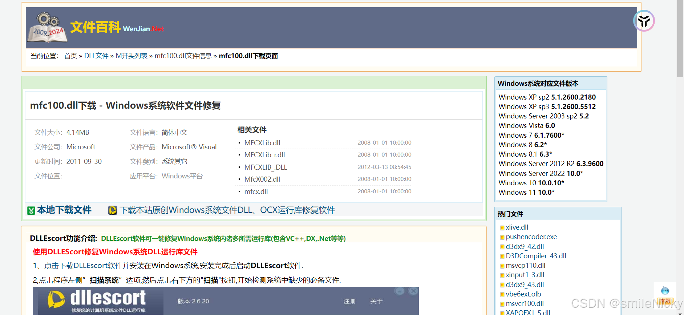Open the related file MFCXLib_r.dll
Screen dimensions: 684x315
[264, 155]
